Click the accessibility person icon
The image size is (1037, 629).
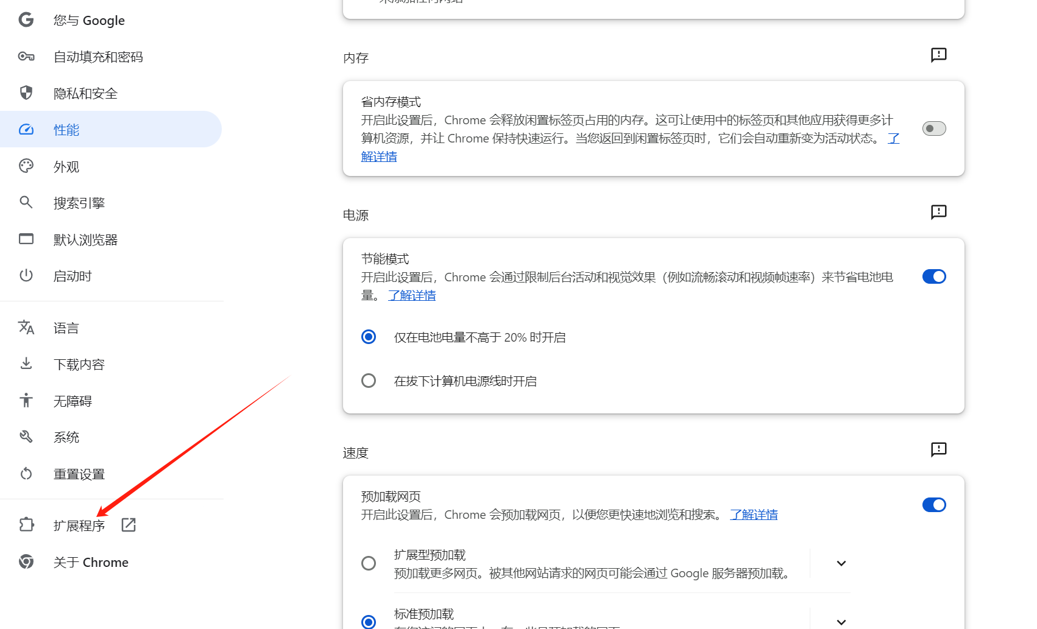tap(26, 400)
